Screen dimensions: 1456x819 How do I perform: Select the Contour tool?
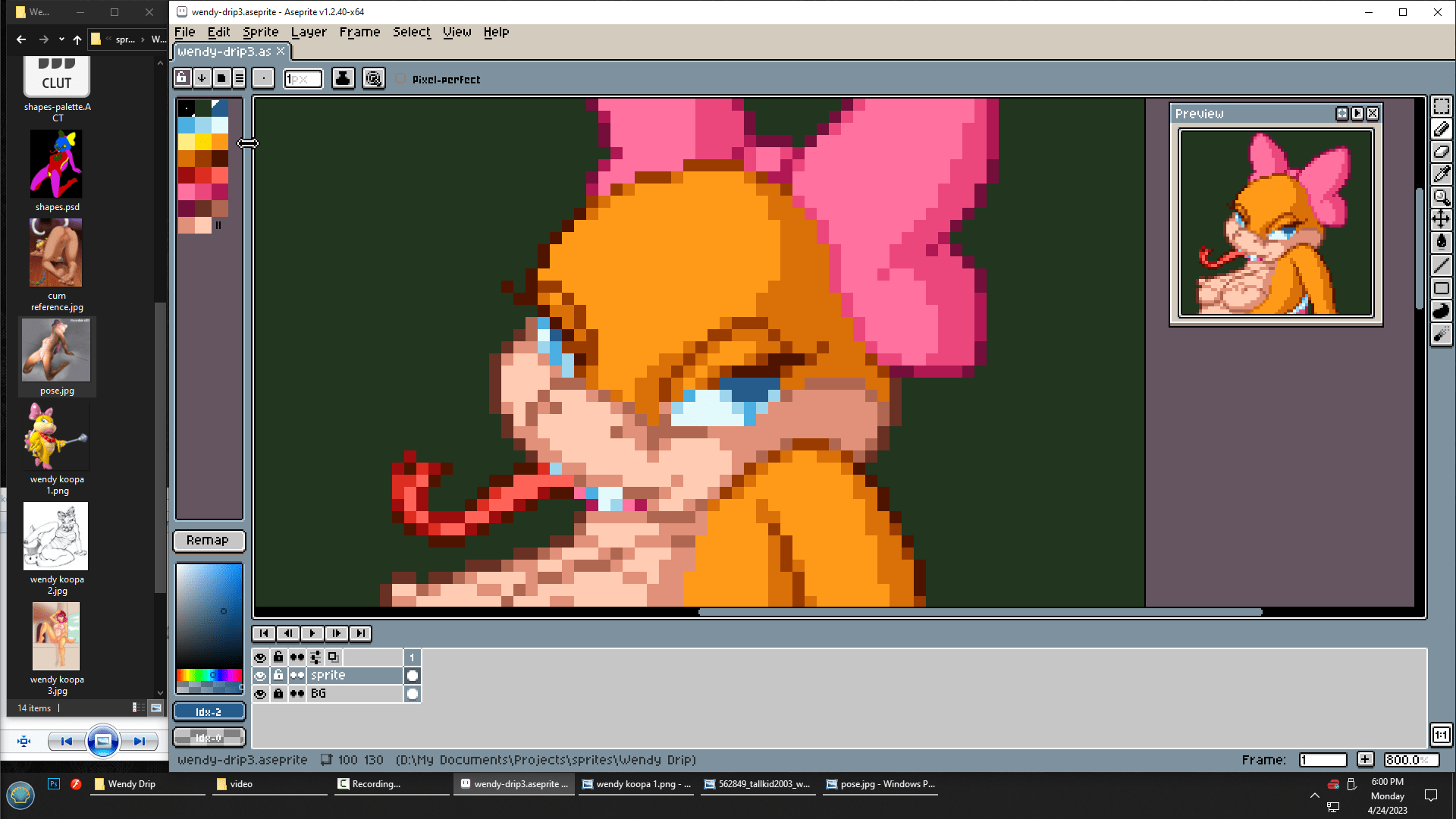click(1441, 311)
